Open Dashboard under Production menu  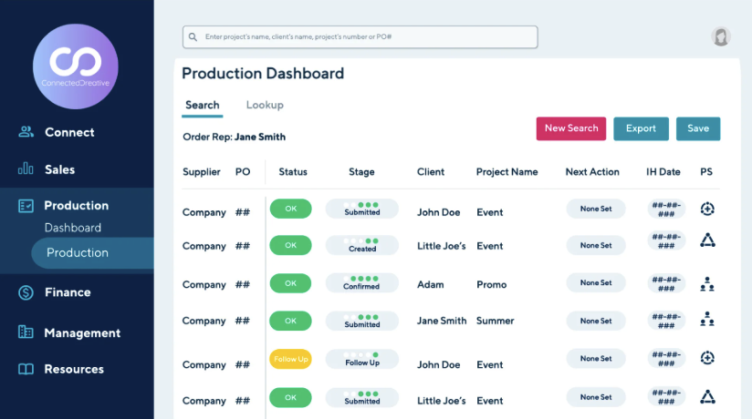(73, 228)
